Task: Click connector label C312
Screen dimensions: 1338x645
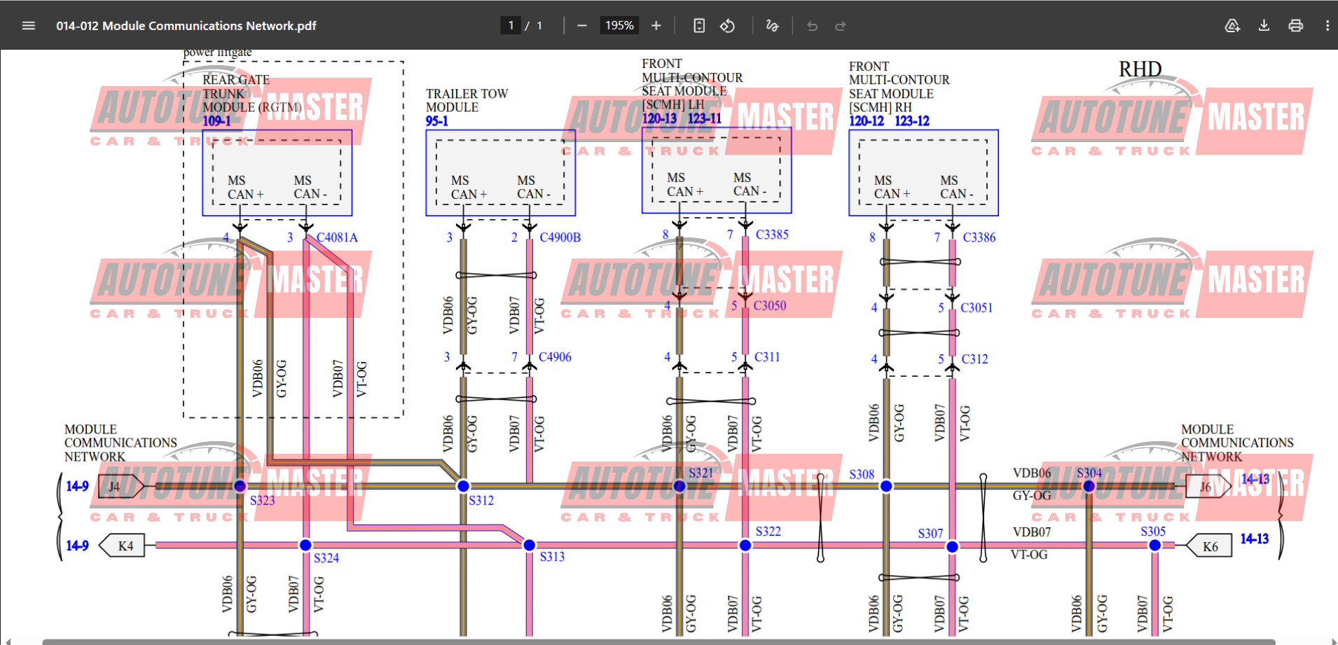Action: (x=974, y=359)
